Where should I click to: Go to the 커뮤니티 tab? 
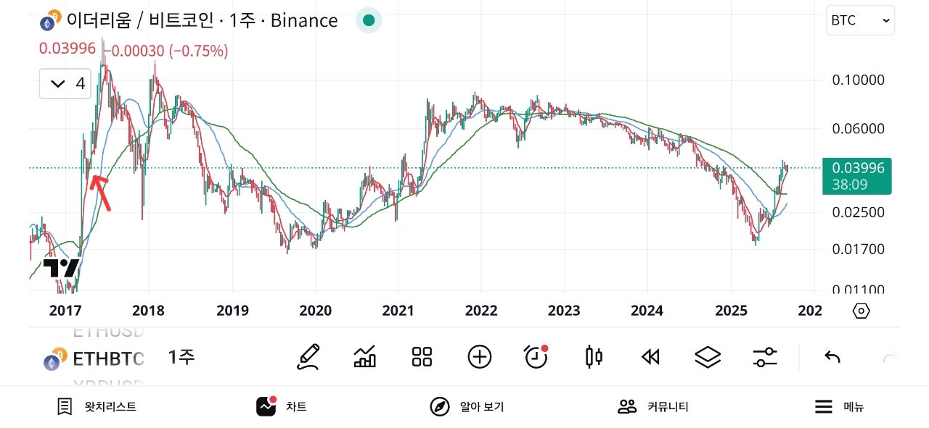tap(652, 407)
